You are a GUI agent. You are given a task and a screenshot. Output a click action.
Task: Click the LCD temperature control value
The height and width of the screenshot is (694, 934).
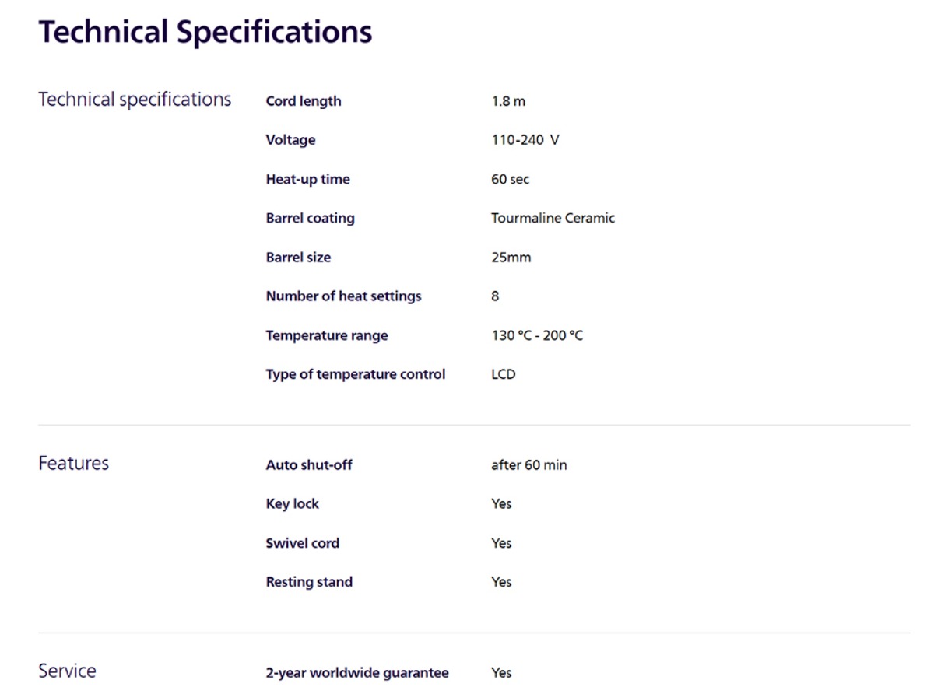(x=504, y=374)
